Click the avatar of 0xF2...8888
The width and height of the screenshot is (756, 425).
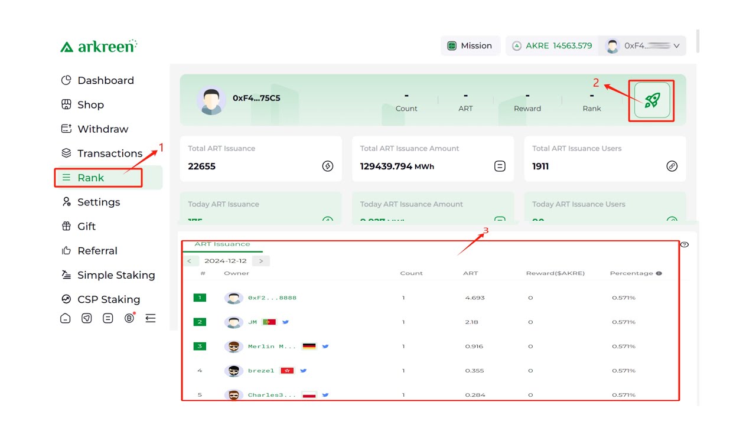[234, 298]
